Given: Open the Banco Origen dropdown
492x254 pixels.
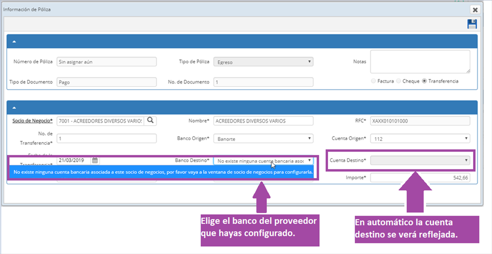Looking at the screenshot, I should (263, 139).
